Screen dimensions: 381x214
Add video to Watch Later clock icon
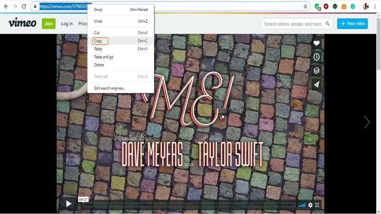tap(316, 57)
